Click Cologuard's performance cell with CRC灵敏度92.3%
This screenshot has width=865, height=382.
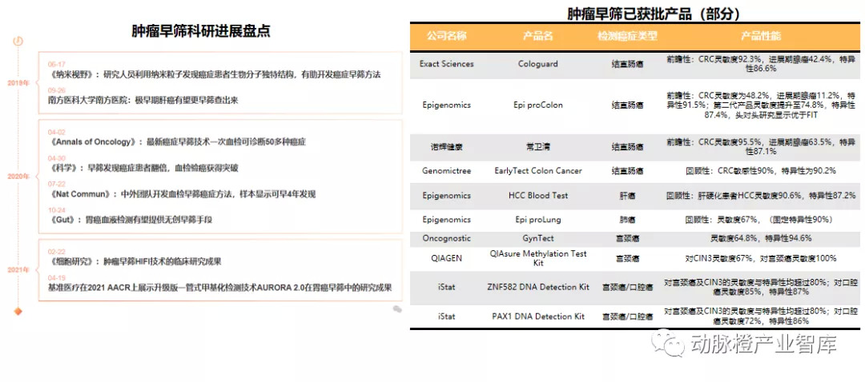pyautogui.click(x=761, y=64)
